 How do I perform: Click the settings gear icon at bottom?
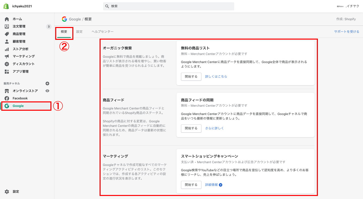click(7, 192)
